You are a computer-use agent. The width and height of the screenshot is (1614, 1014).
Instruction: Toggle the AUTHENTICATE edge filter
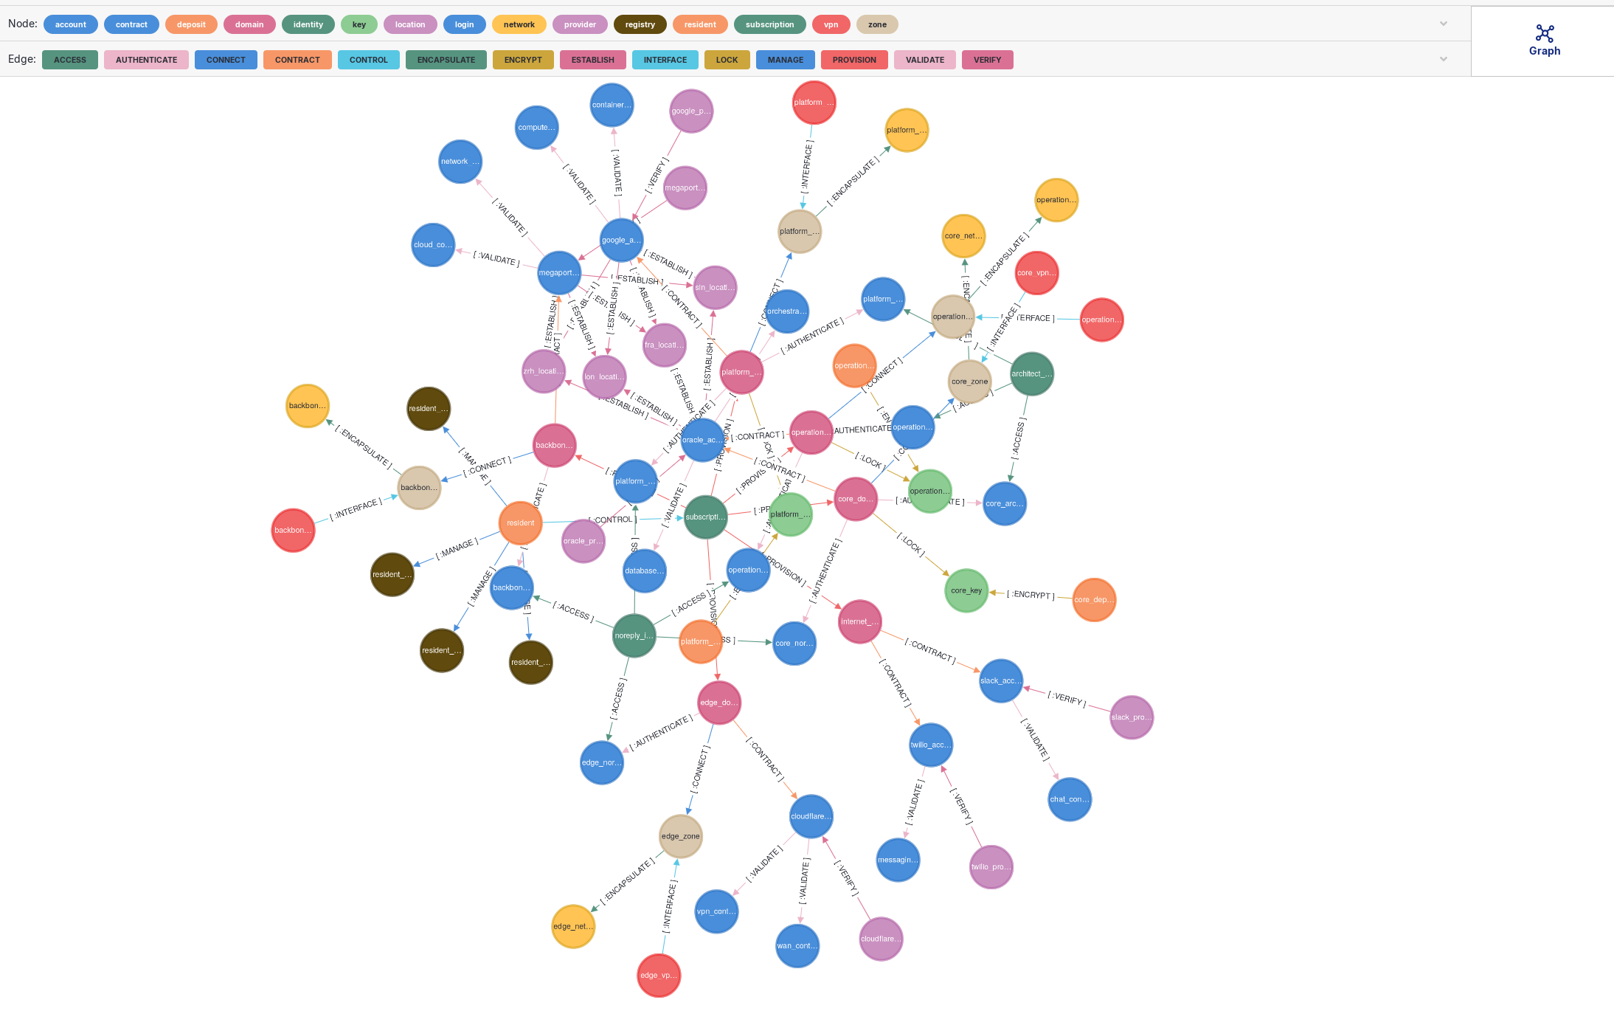coord(145,60)
